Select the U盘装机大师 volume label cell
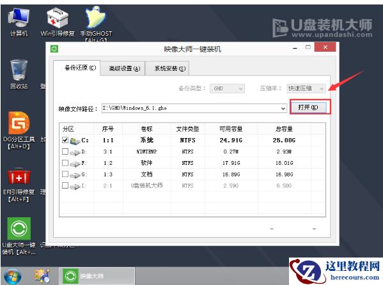Viewport: 383px width, 285px height. point(146,185)
